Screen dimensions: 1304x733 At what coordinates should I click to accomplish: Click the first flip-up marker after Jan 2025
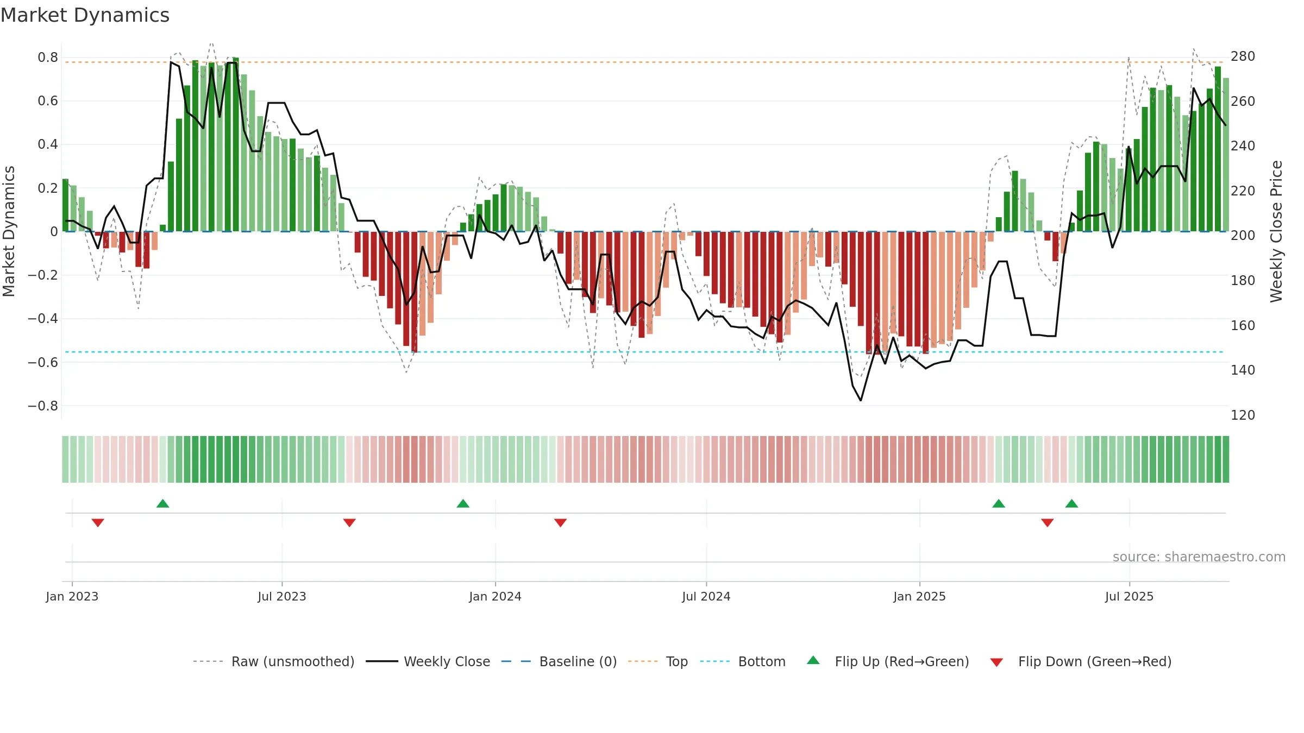(999, 503)
